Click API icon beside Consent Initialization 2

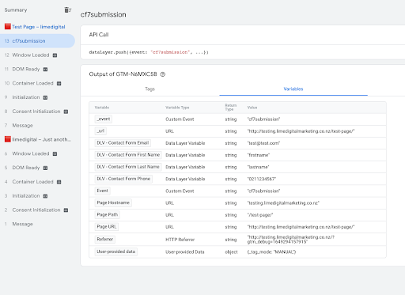click(66, 210)
